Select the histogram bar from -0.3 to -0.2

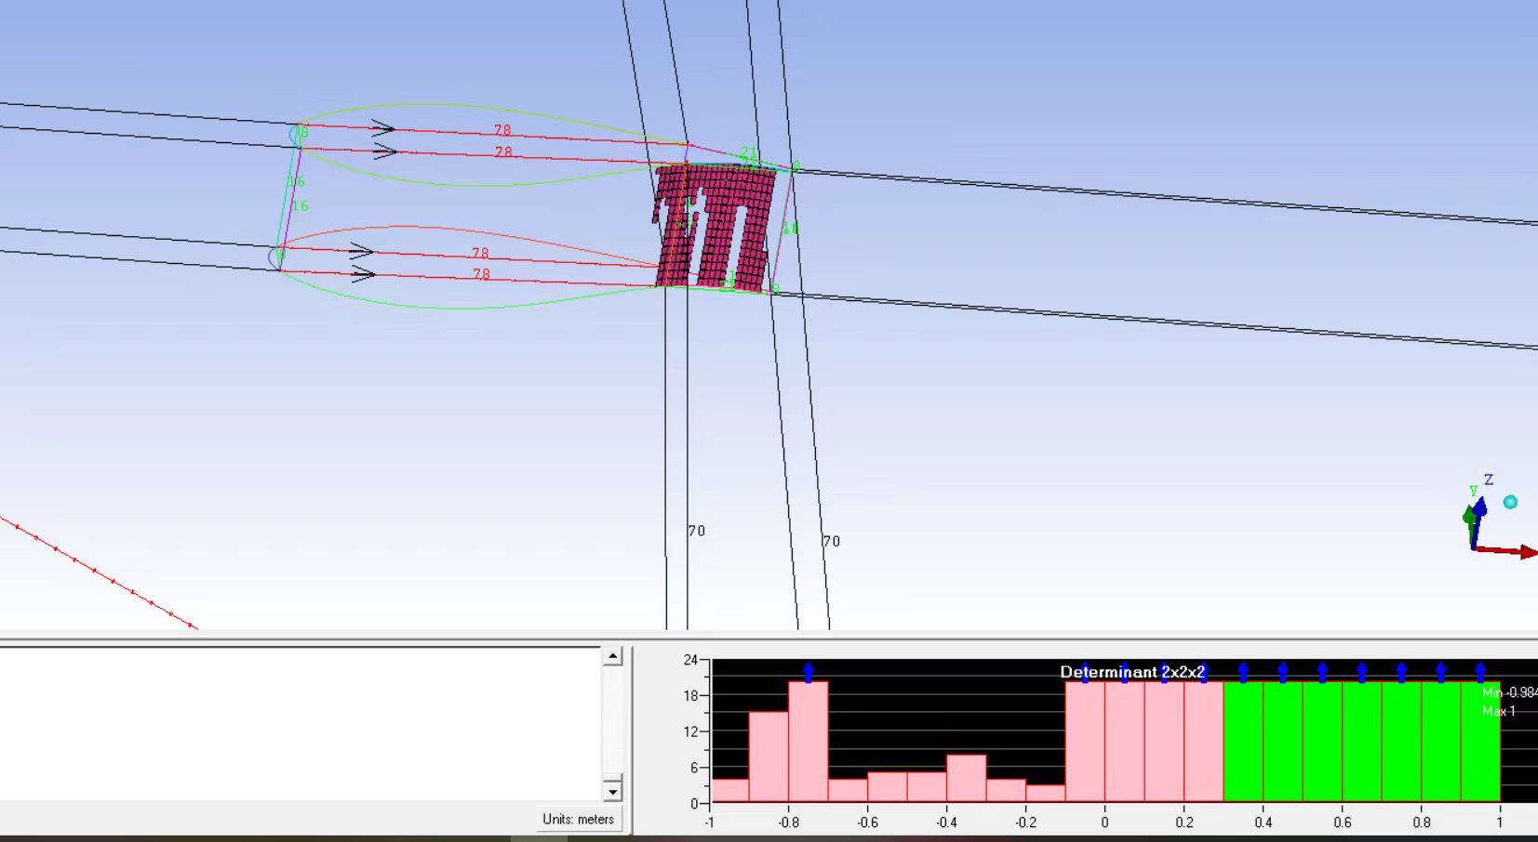point(1006,790)
